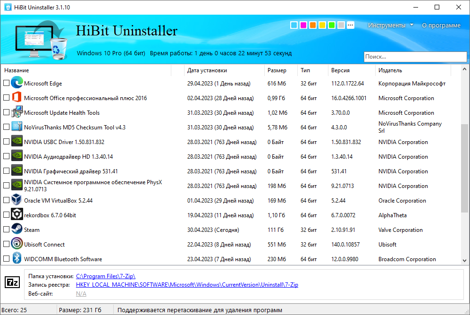Check the NVIDIA USBC Driver checkbox
The width and height of the screenshot is (470, 315).
6,142
